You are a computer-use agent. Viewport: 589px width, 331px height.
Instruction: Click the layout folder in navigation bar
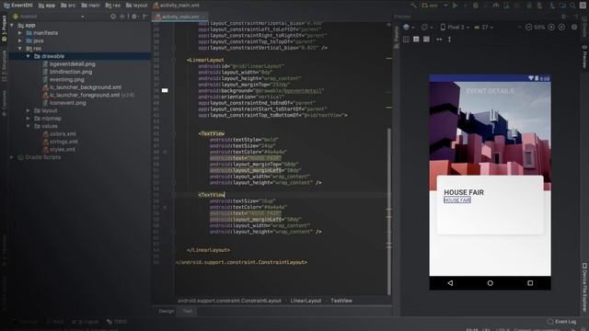tap(136, 6)
